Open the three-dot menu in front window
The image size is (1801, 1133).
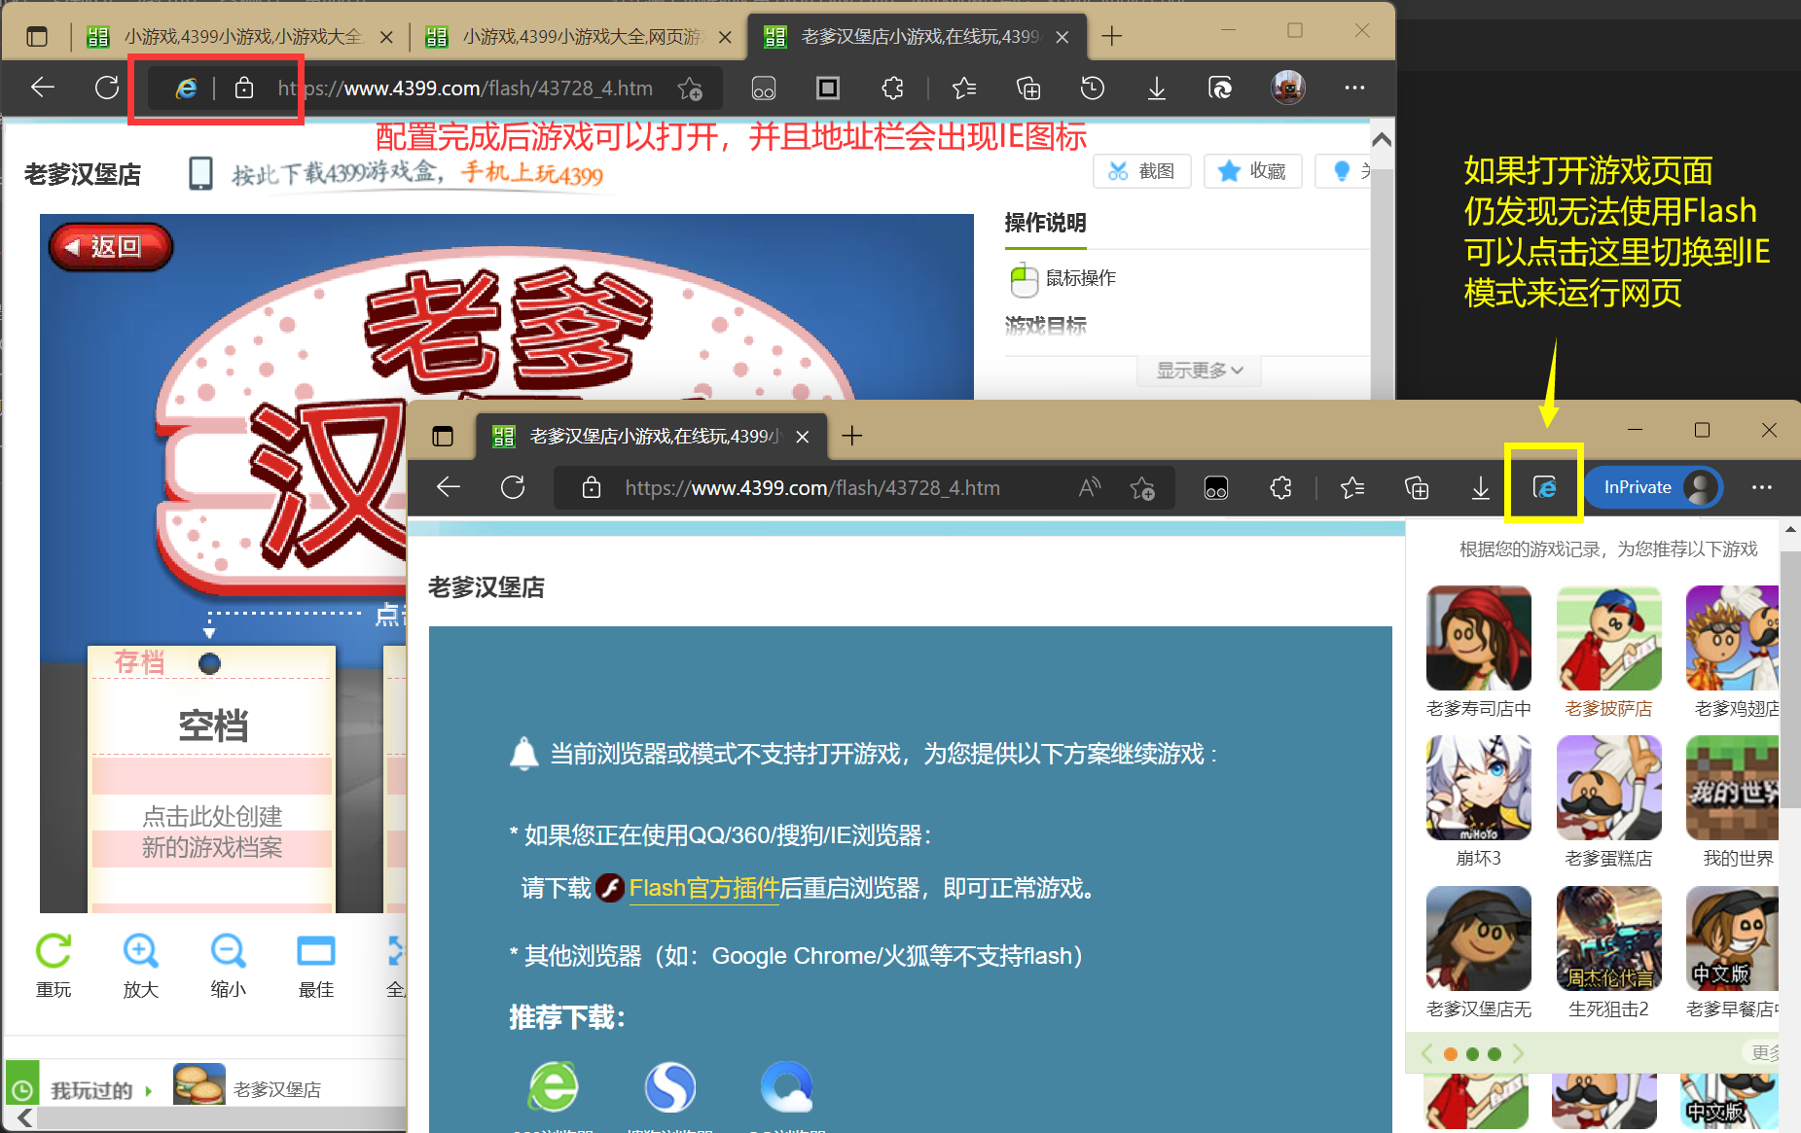[1761, 487]
